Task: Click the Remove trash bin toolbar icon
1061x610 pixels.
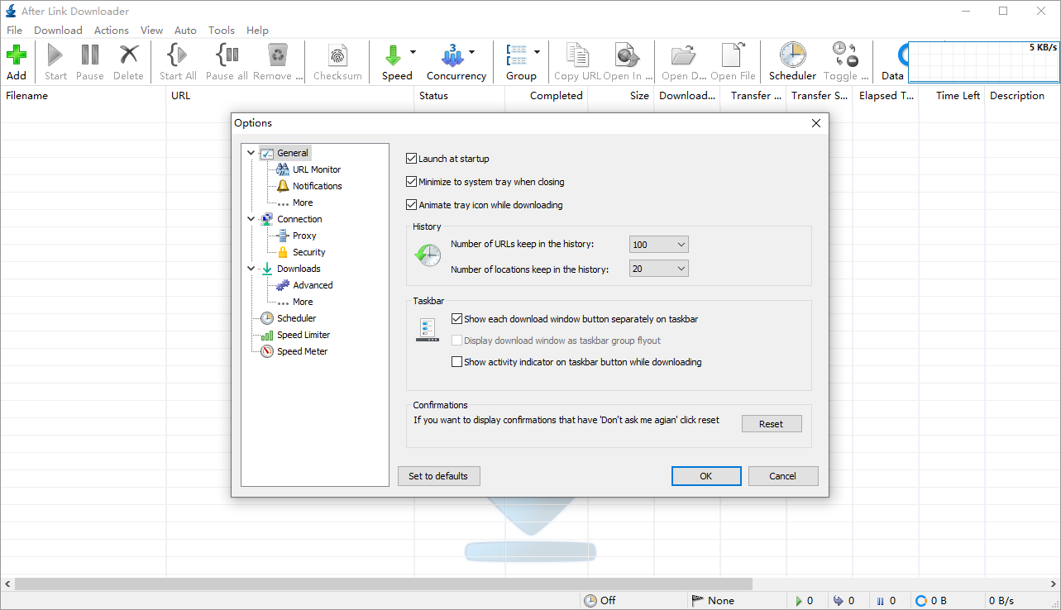Action: [x=277, y=55]
